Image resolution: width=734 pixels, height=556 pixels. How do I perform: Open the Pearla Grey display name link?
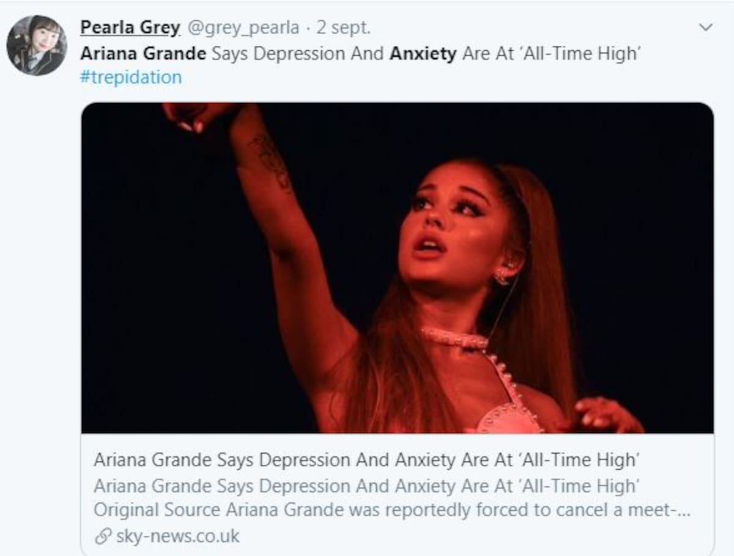130,28
